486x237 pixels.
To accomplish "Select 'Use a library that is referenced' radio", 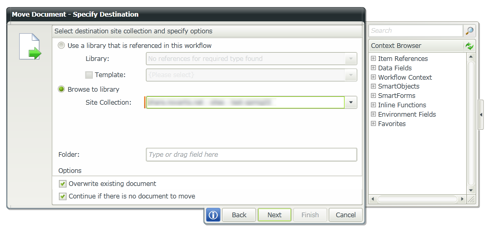I will (62, 45).
